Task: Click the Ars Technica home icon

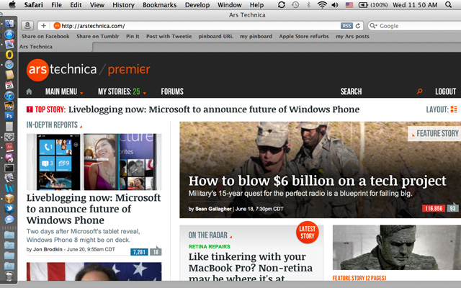Action: click(x=29, y=91)
